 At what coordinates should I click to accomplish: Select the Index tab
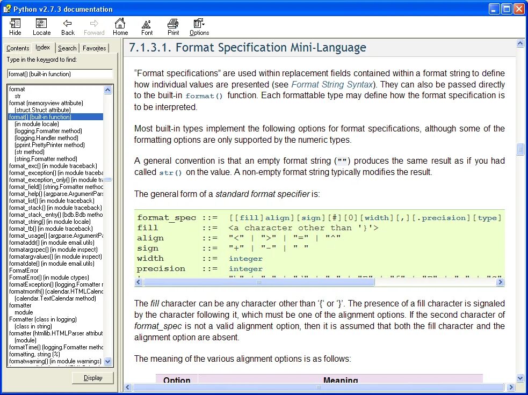[43, 47]
